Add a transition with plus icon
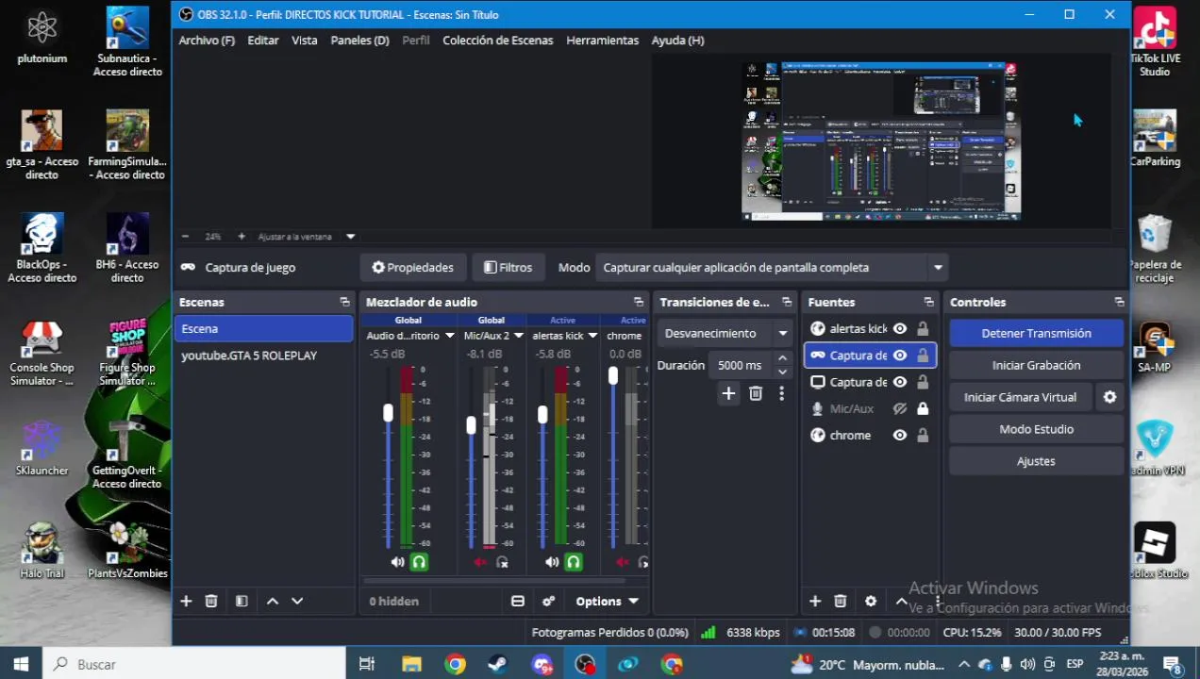The height and width of the screenshot is (679, 1200). click(728, 393)
